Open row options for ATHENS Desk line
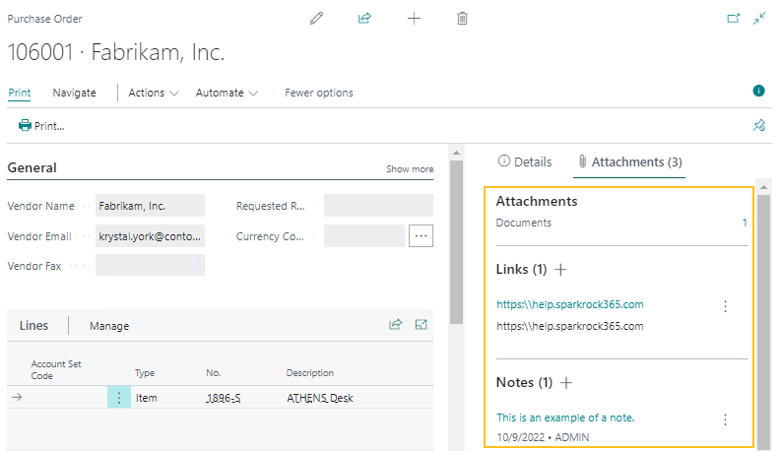The height and width of the screenshot is (451, 780). click(119, 398)
